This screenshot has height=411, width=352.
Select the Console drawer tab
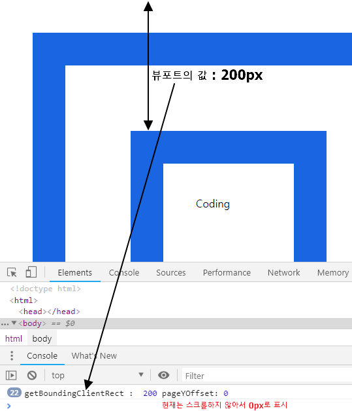coord(42,355)
